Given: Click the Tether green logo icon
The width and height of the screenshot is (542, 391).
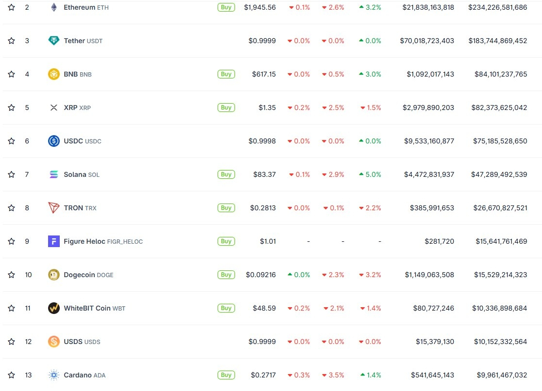Looking at the screenshot, I should [x=53, y=41].
